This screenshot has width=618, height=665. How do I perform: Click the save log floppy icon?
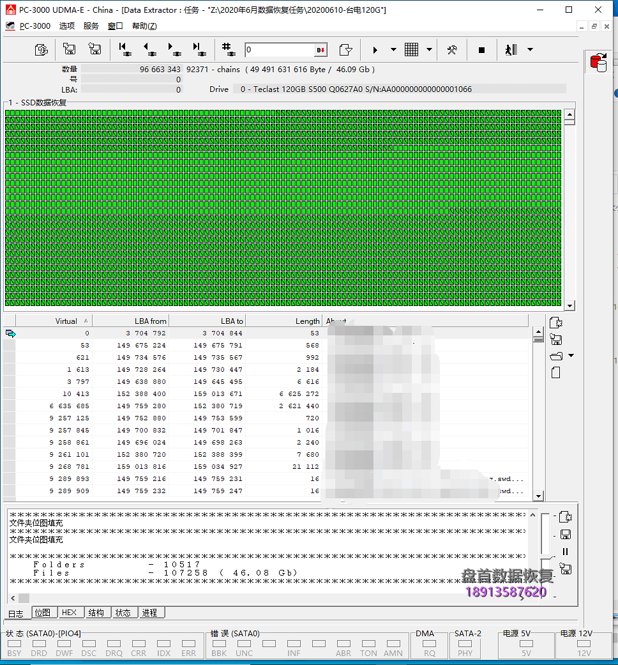(566, 535)
